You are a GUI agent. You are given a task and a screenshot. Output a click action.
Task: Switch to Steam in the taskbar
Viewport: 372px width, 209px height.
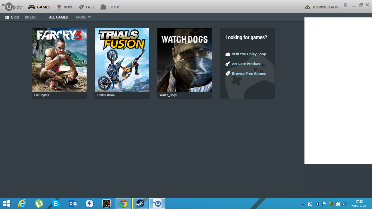click(140, 204)
